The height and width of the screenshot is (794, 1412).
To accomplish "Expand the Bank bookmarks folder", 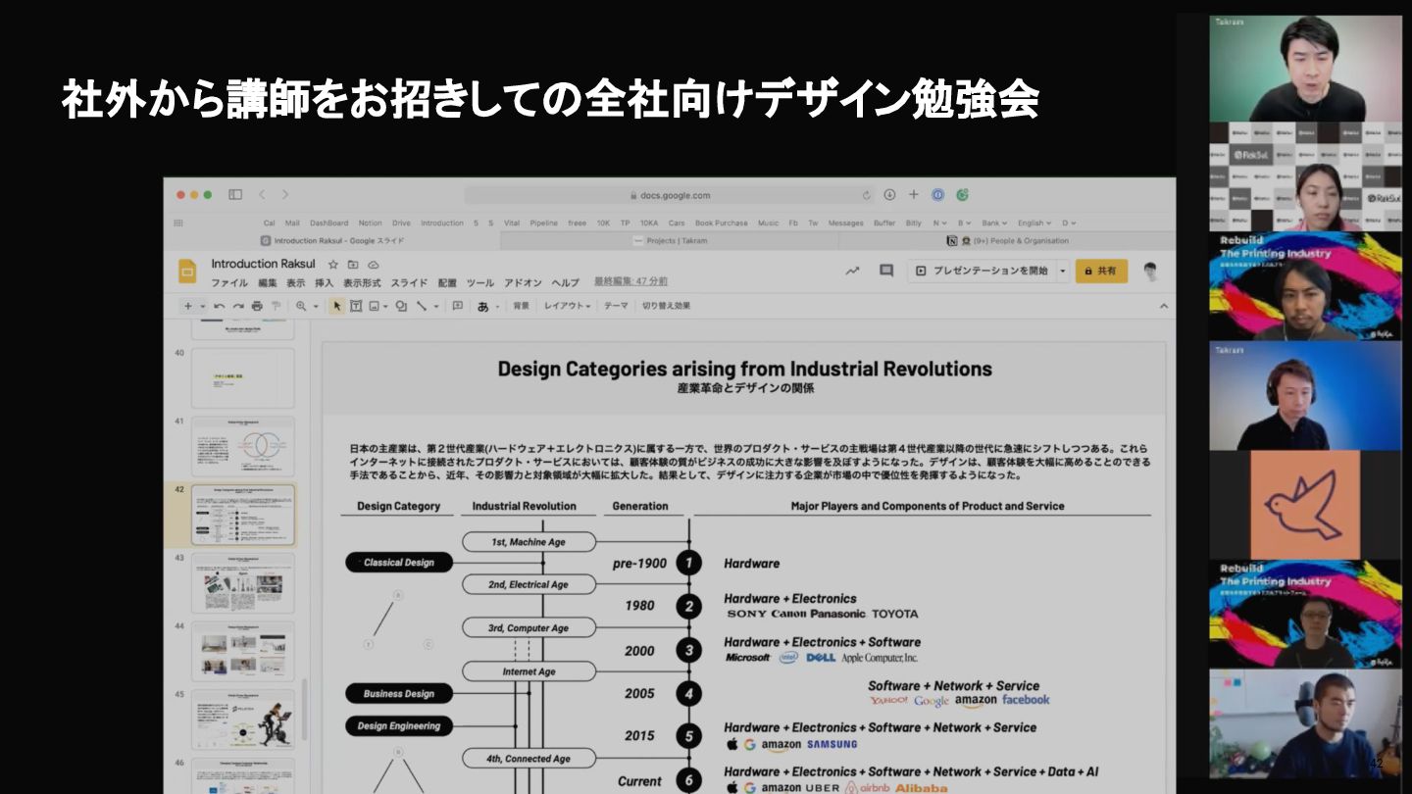I will pos(994,223).
